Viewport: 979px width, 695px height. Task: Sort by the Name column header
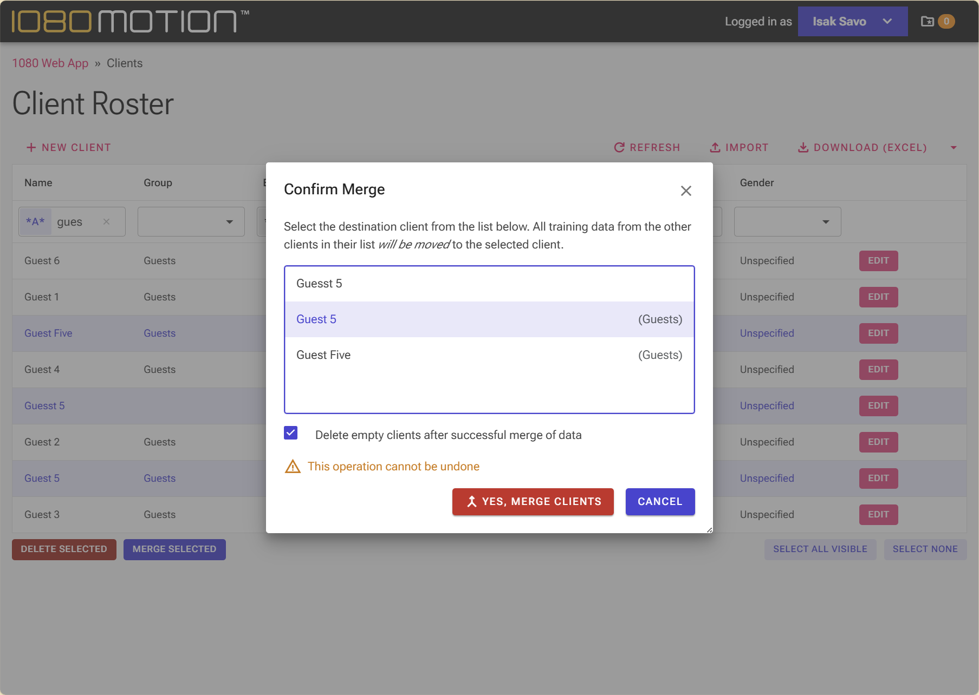38,182
